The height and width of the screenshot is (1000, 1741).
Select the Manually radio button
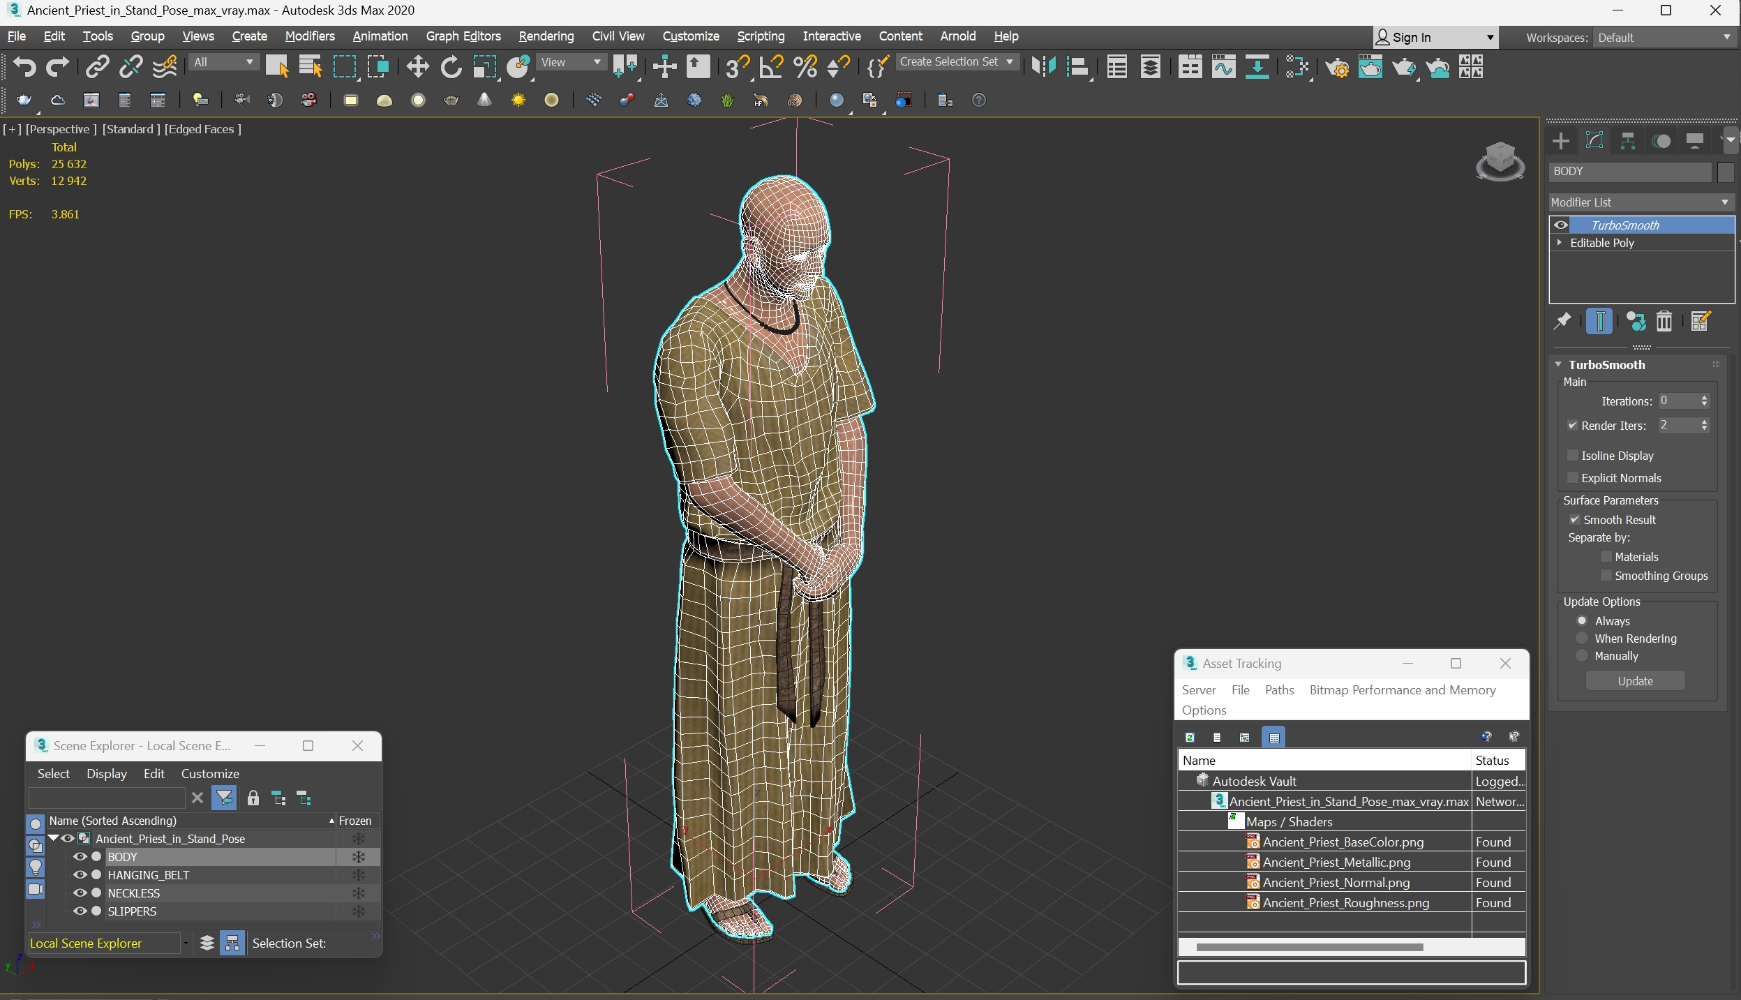click(x=1582, y=655)
